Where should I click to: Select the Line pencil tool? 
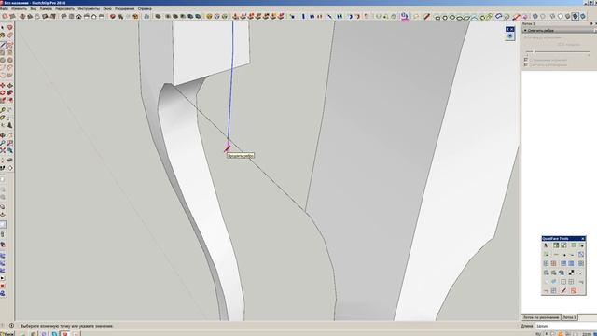tap(3, 45)
